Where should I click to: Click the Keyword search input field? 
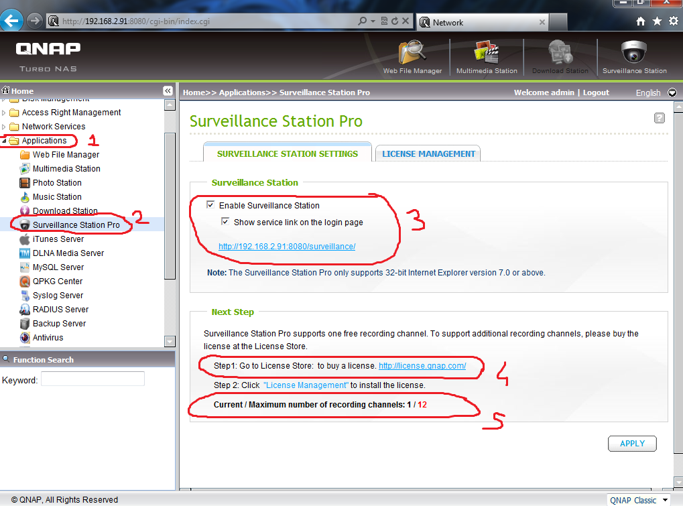[x=92, y=379]
